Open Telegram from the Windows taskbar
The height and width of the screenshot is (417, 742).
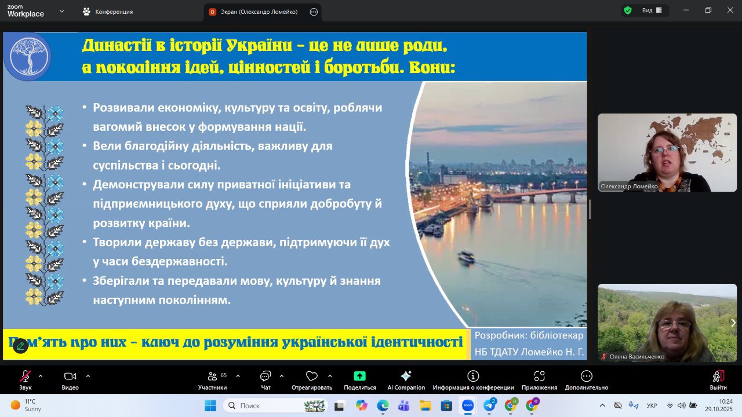(x=489, y=405)
